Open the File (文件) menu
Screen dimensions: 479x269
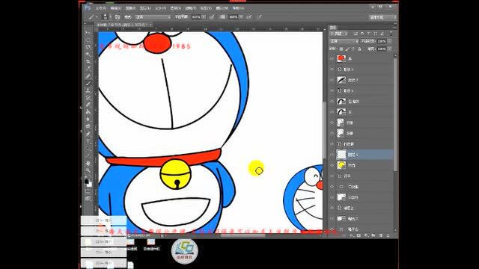[100, 8]
